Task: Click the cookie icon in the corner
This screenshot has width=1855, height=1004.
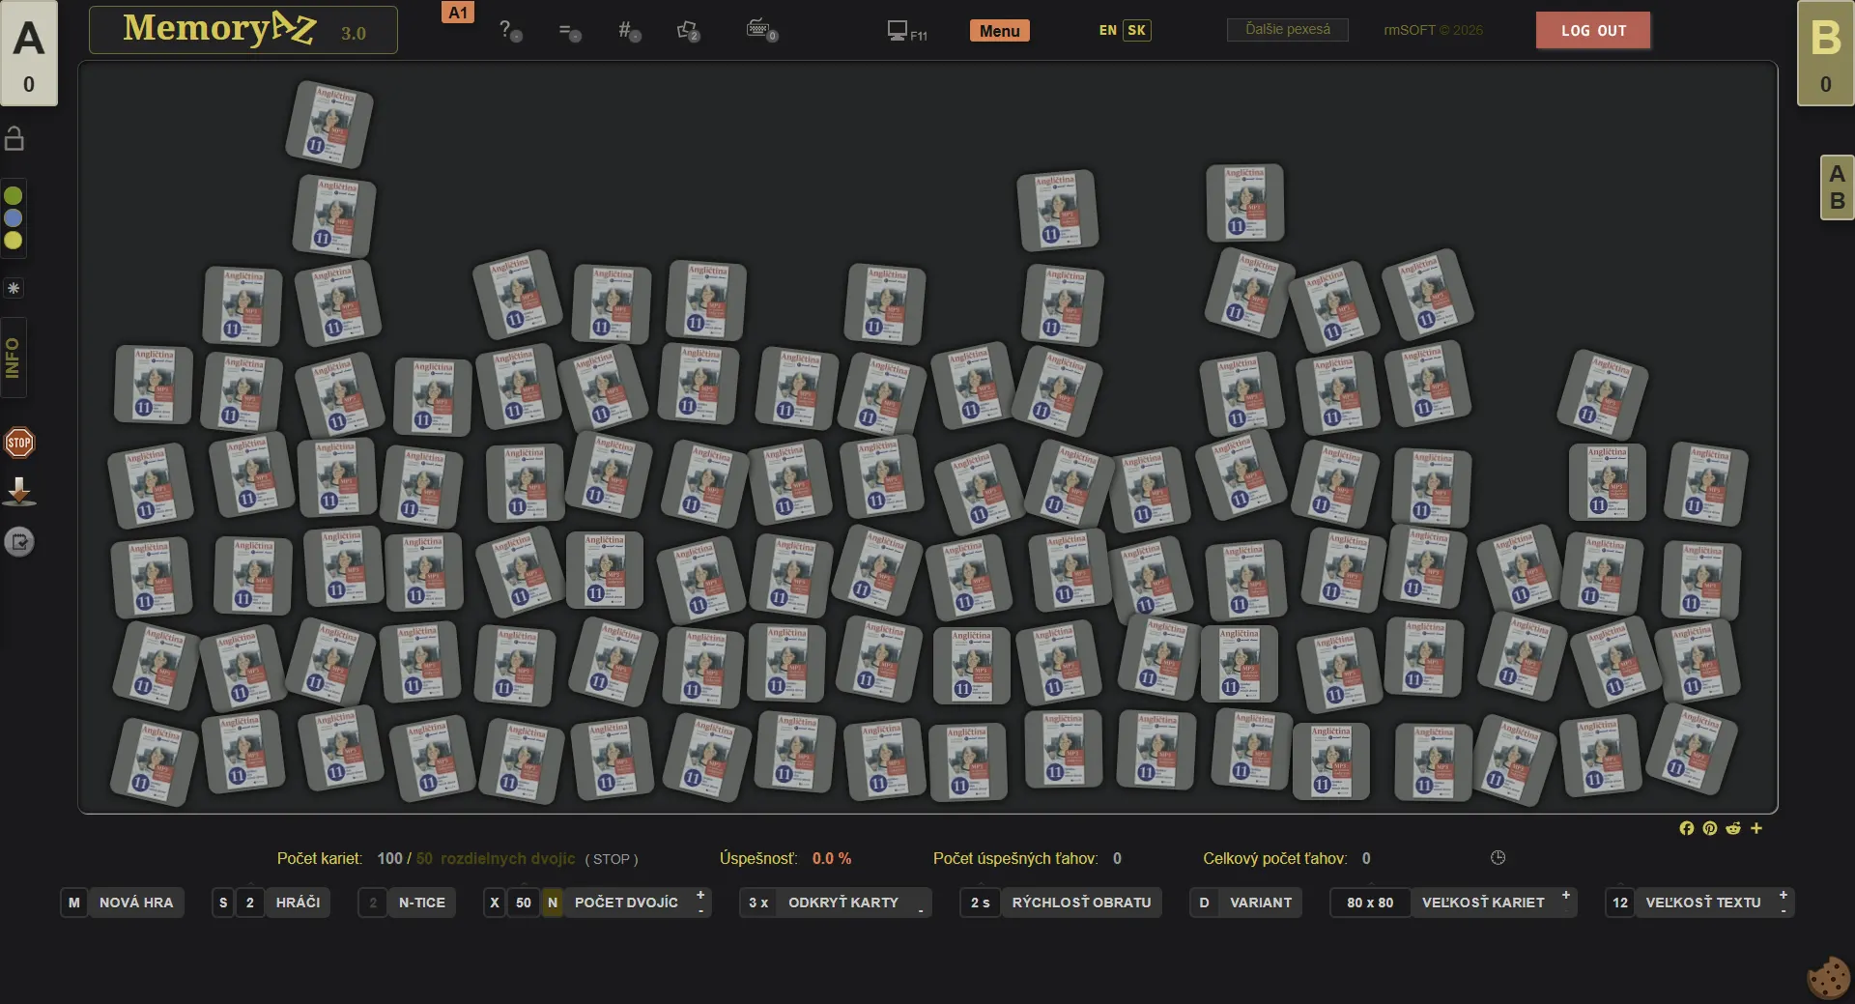Action: point(1828,978)
